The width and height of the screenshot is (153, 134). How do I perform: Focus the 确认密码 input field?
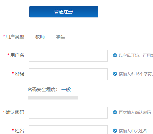pos(68,113)
